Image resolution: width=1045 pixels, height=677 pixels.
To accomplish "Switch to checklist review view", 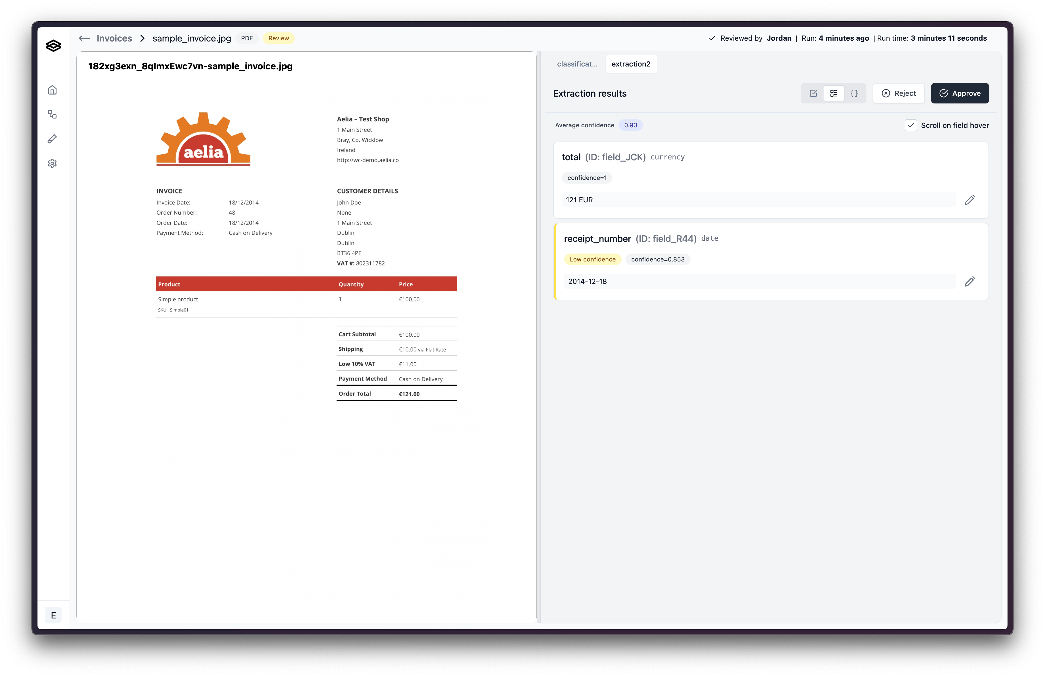I will tap(813, 93).
